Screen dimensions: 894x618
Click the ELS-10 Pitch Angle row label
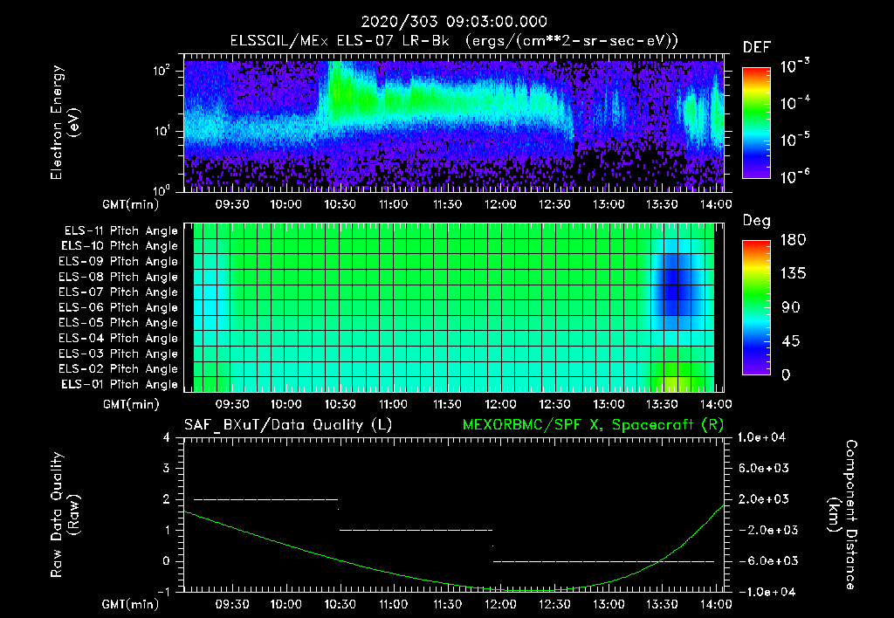120,246
